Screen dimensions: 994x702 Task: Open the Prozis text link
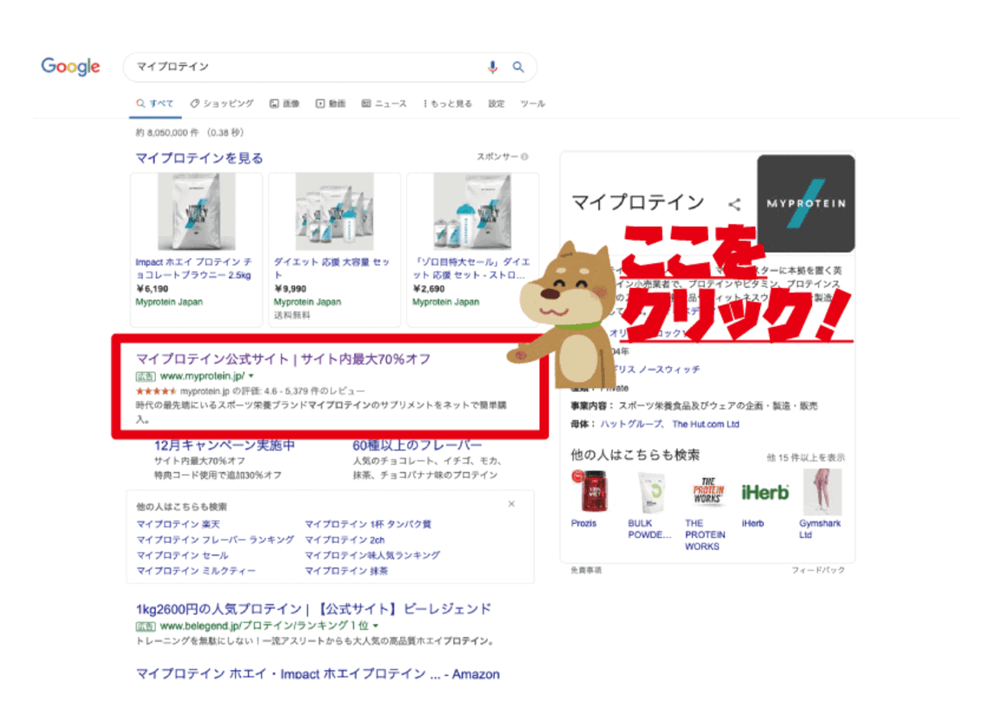[583, 524]
